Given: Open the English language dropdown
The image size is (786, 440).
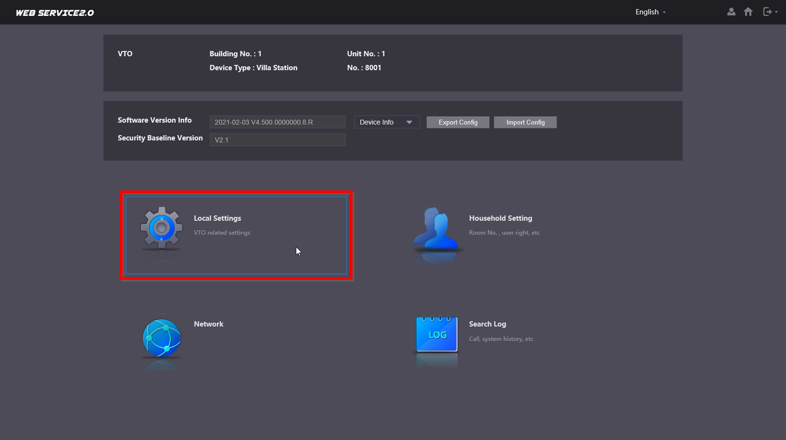Looking at the screenshot, I should point(650,12).
